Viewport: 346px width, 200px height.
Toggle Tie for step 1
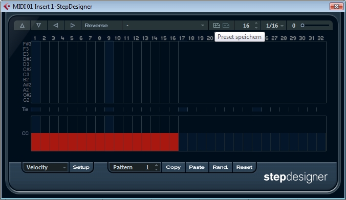[x=35, y=109]
